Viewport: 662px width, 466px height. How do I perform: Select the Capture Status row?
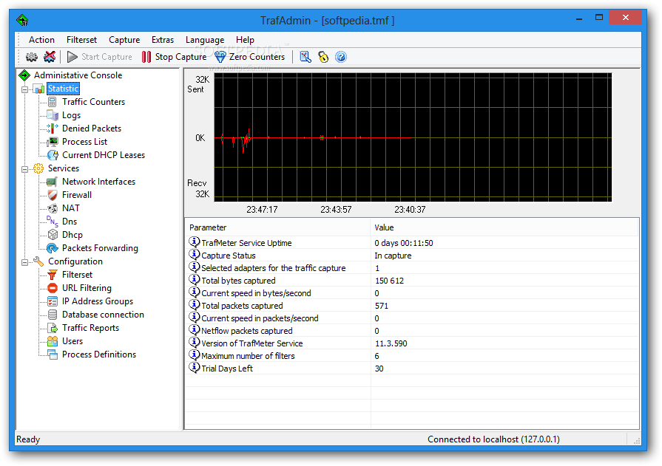[x=412, y=255]
